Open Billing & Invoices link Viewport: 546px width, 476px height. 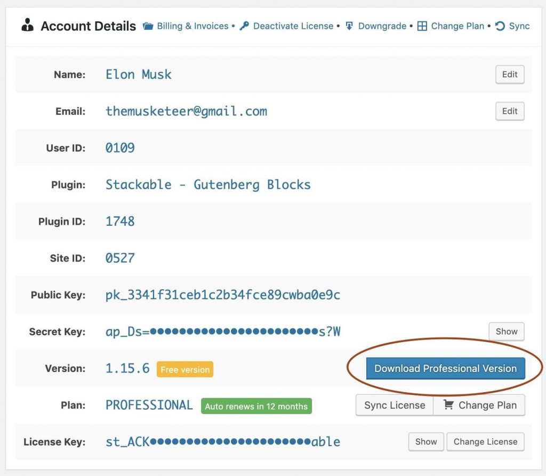(x=192, y=26)
